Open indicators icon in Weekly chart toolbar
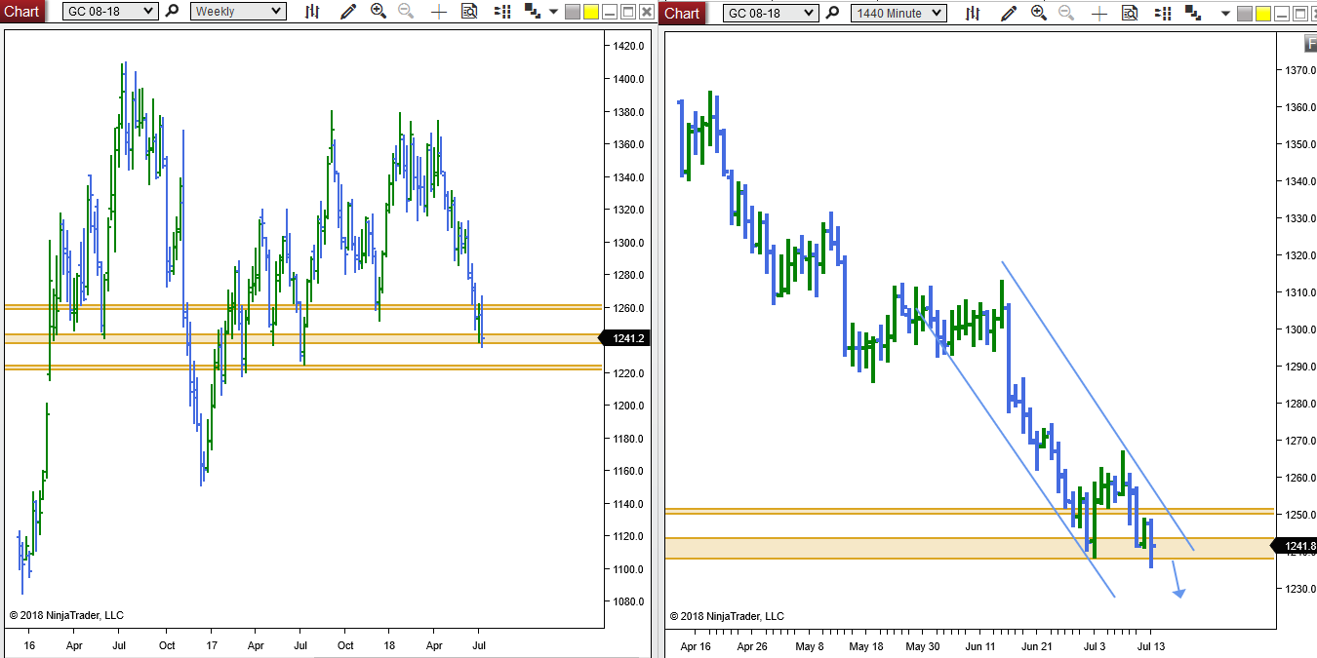Screen dimensions: 1317x658 (533, 11)
